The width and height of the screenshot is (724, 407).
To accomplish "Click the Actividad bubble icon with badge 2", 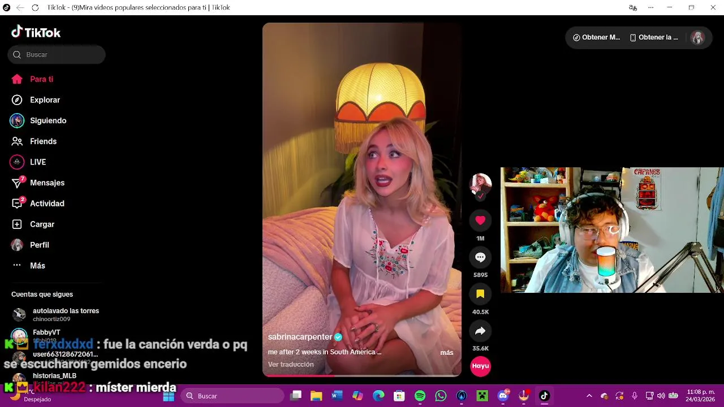I will tap(18, 203).
